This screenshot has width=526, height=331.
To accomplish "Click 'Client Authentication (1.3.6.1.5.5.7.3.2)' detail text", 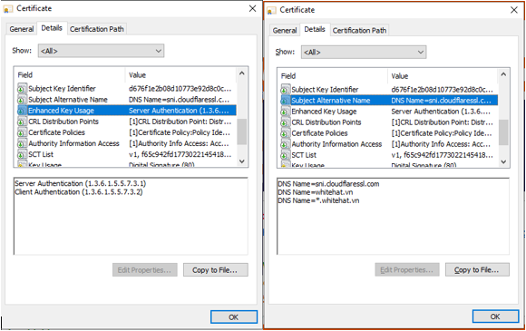I will 79,192.
